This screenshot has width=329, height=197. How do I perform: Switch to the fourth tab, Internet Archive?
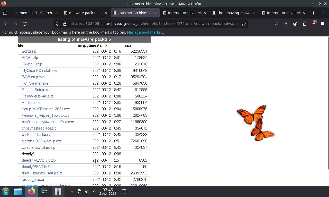pyautogui.click(x=185, y=13)
